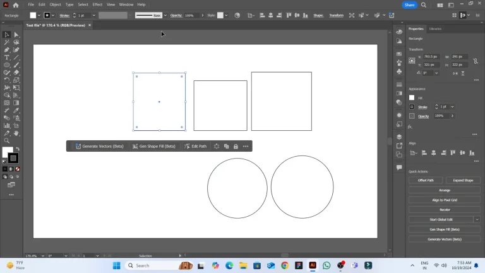Set the None color mode below fill swatch

click(x=17, y=169)
